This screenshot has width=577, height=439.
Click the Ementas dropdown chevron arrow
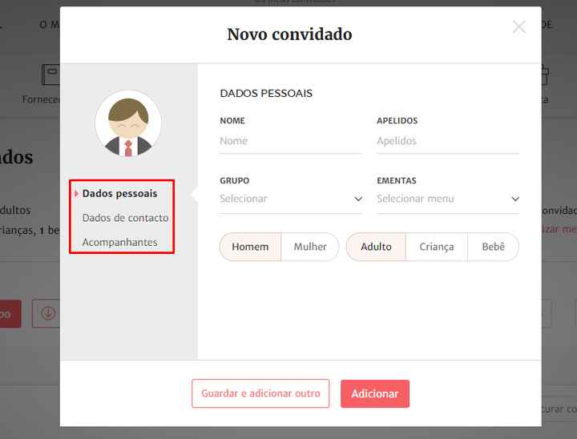(515, 199)
